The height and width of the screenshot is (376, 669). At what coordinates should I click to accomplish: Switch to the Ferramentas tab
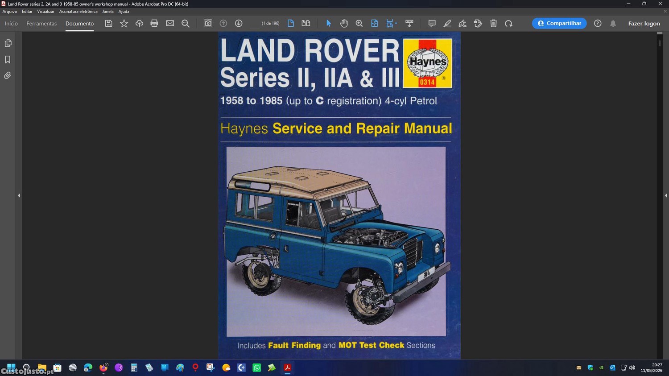(x=41, y=23)
